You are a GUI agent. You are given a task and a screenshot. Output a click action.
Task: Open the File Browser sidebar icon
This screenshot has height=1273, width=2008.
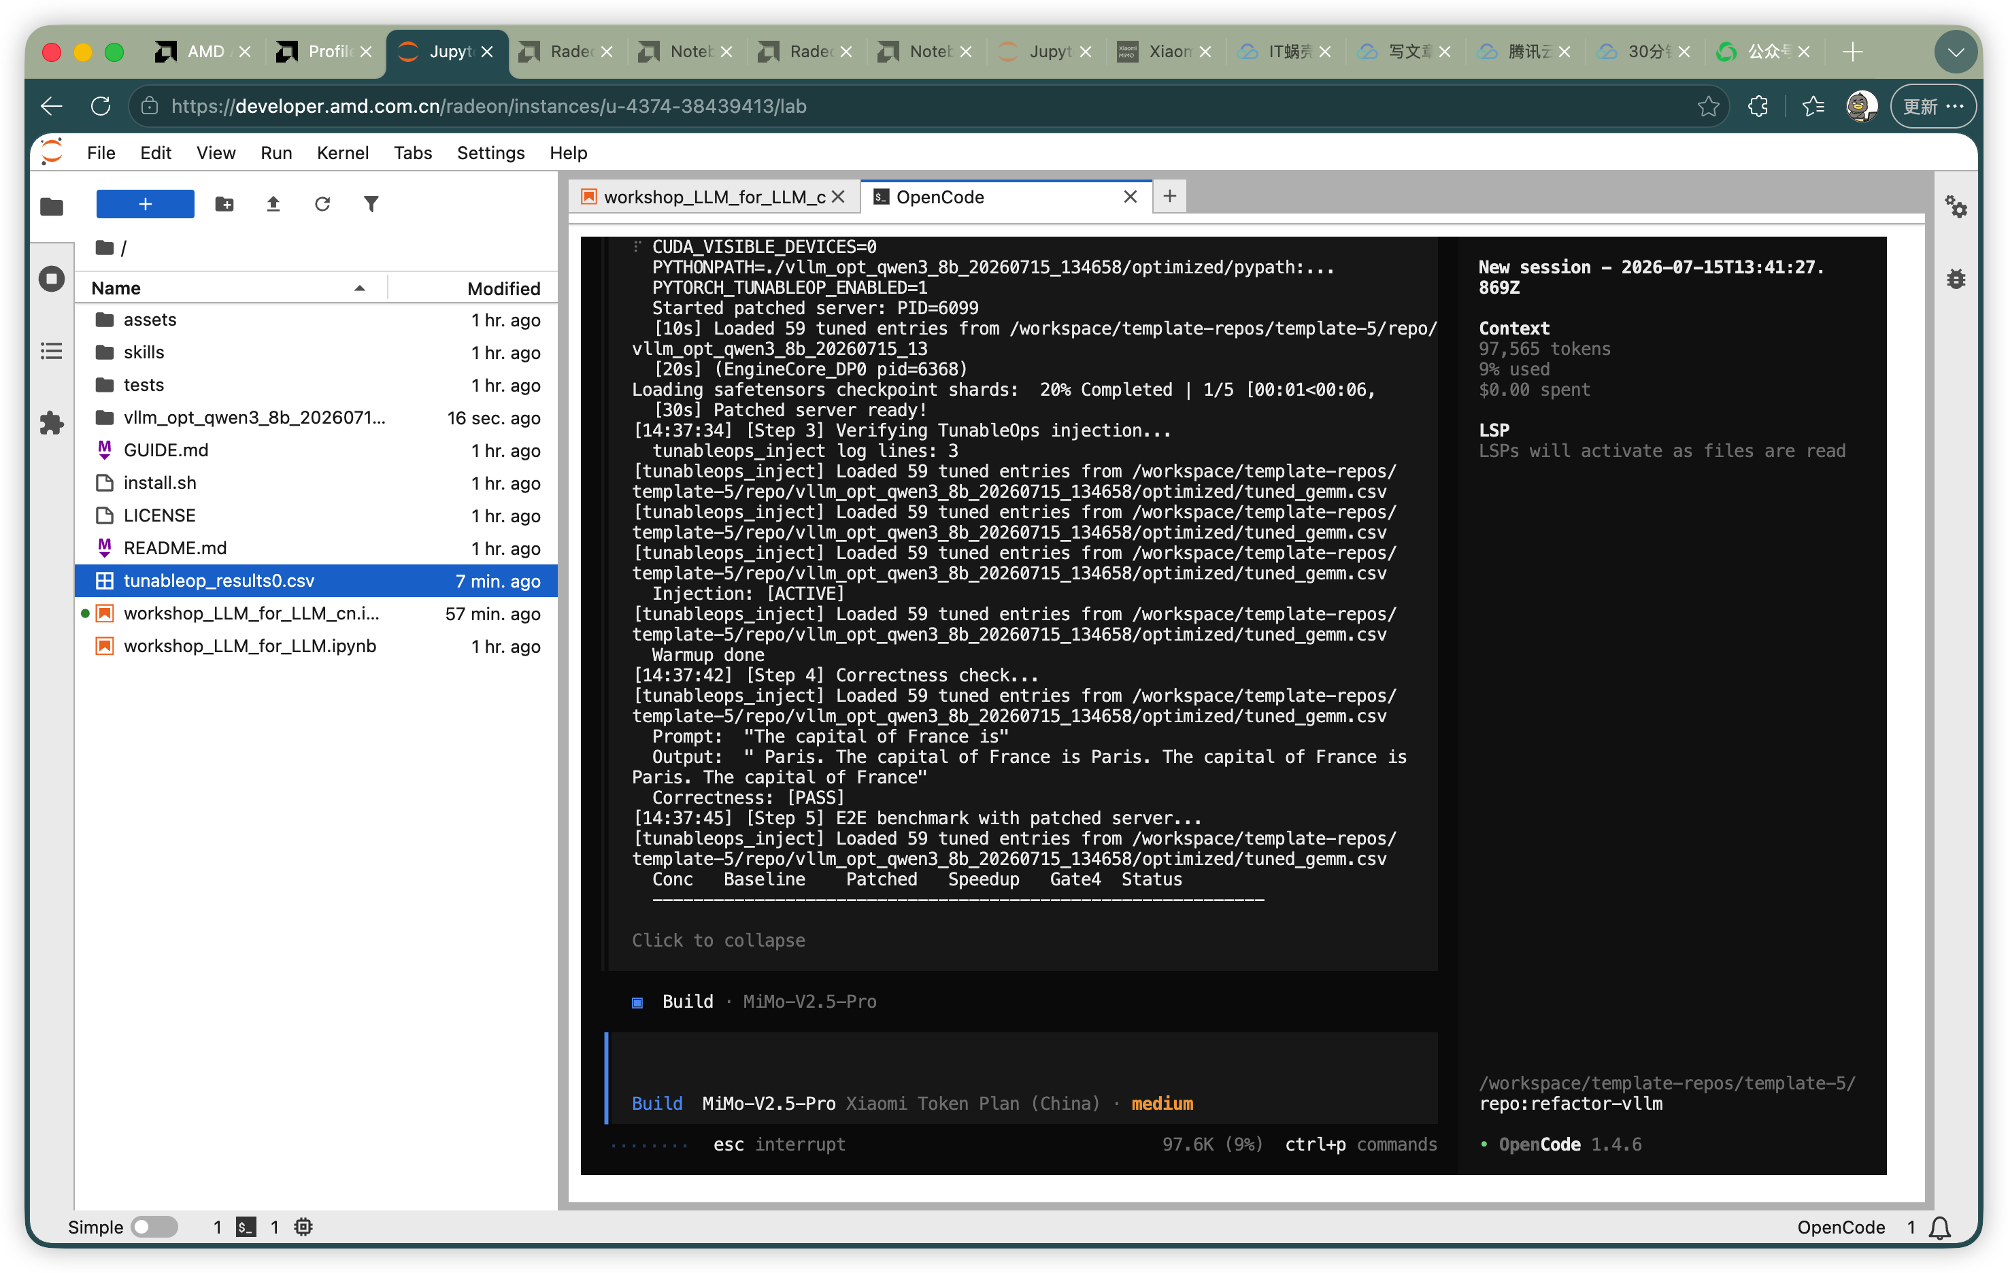click(x=52, y=206)
